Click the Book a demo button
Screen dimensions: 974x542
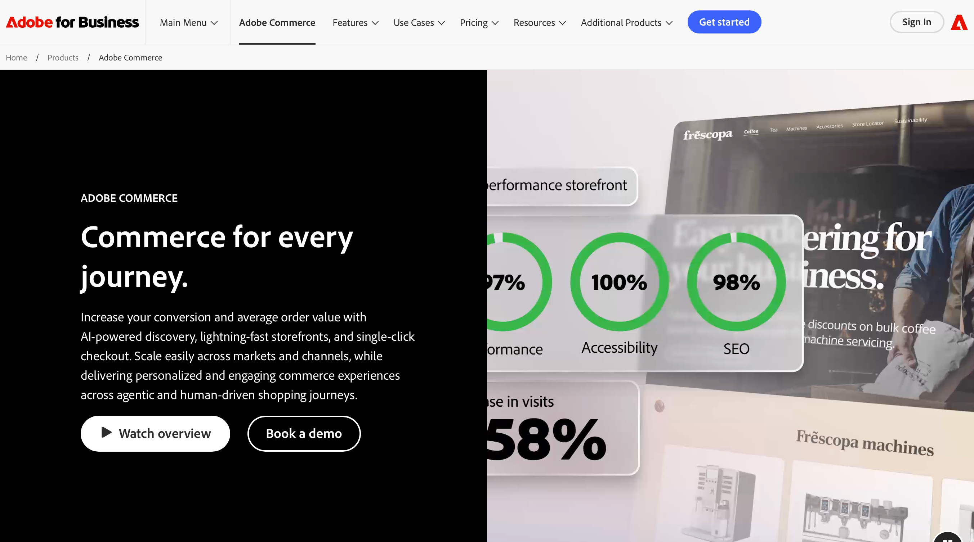[304, 433]
